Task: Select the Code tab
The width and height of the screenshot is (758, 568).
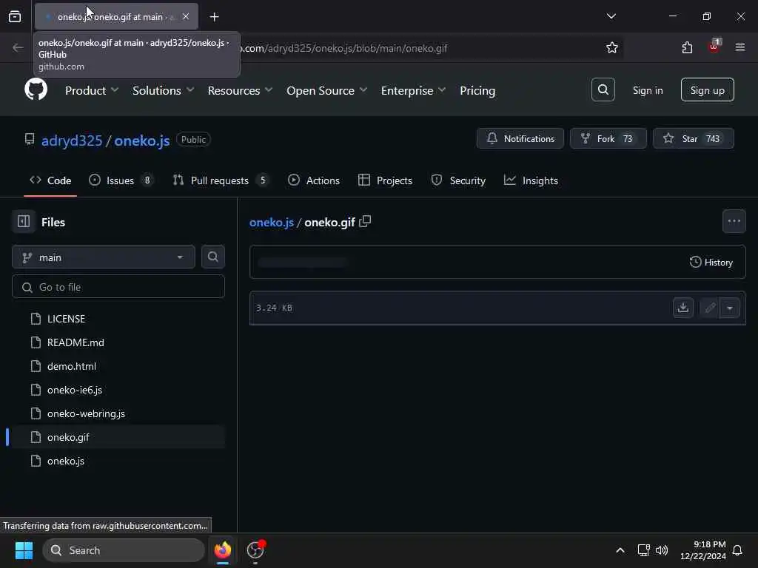Action: [x=50, y=180]
